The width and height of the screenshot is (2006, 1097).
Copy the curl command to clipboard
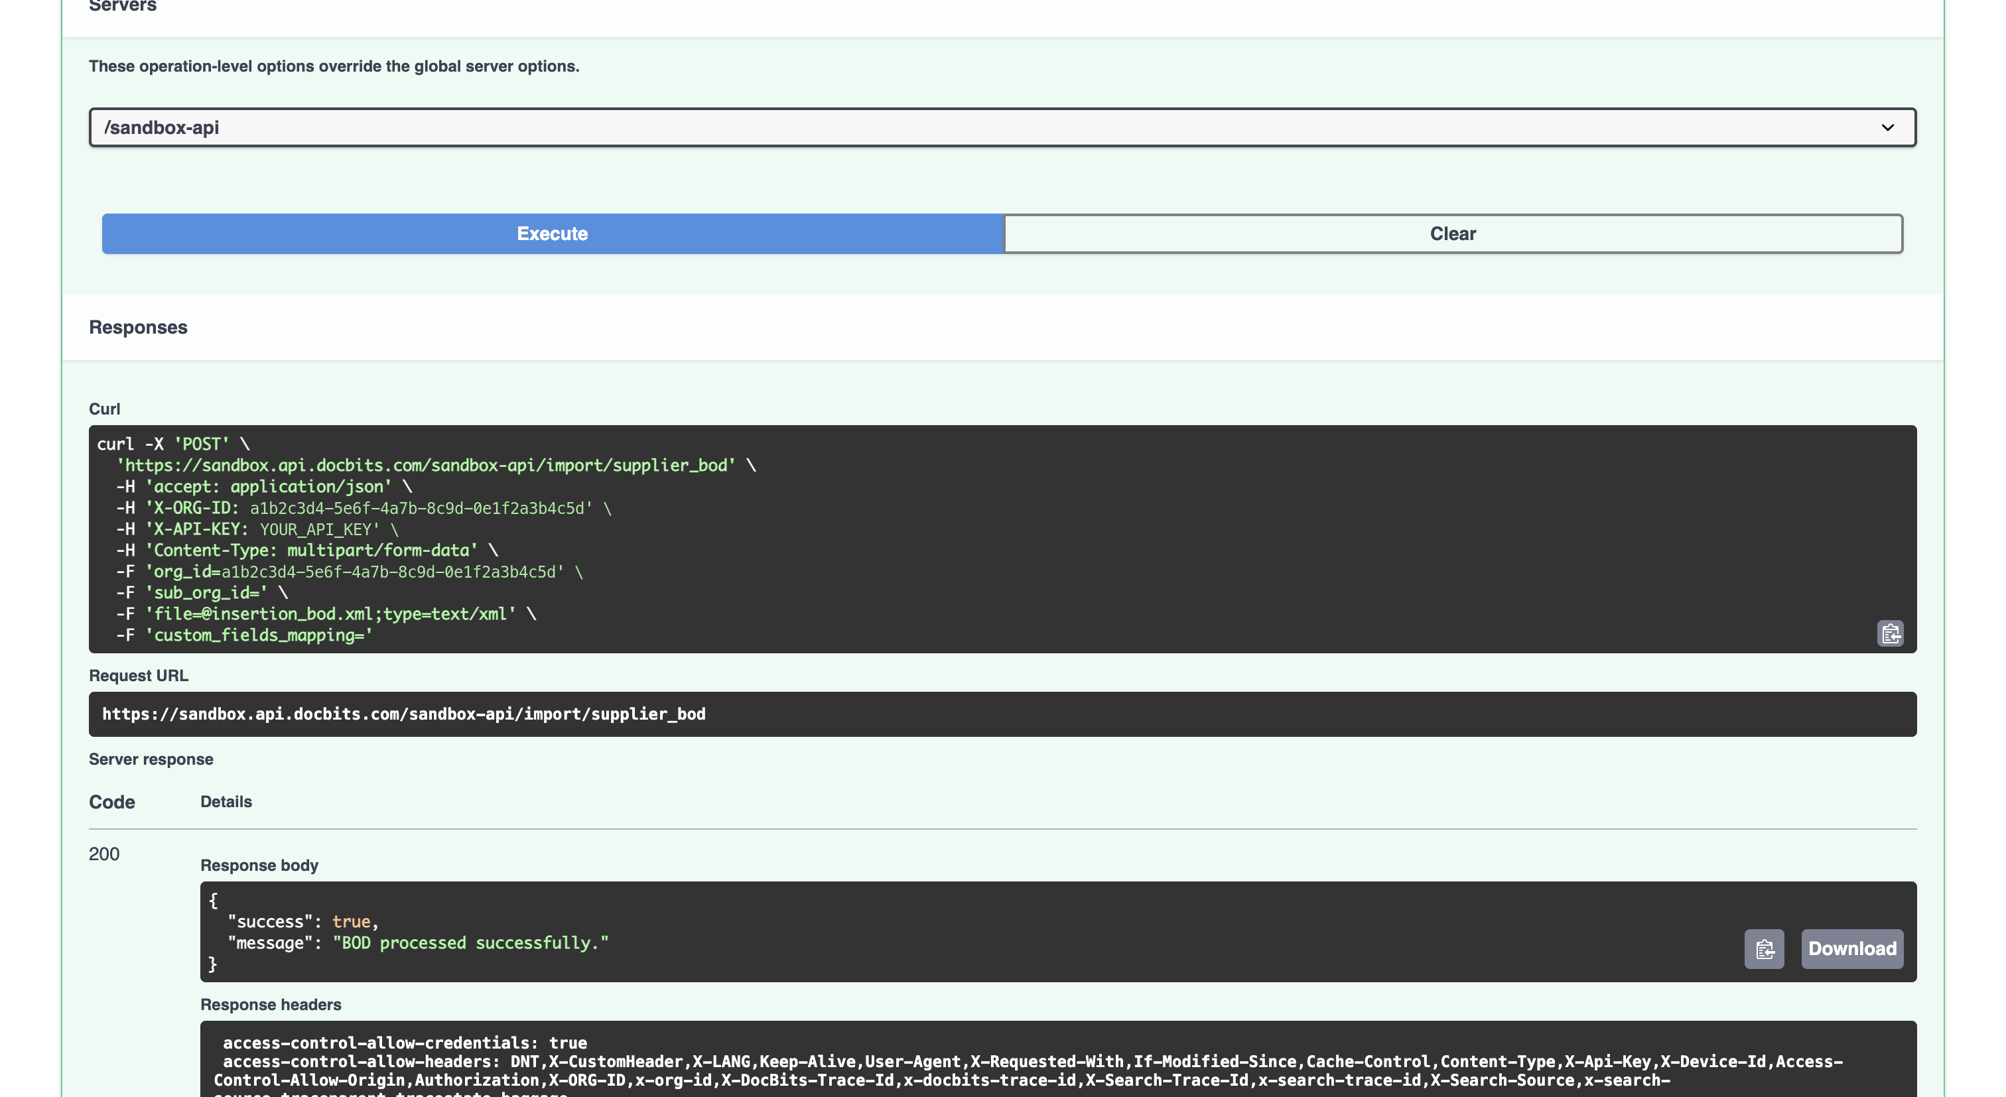point(1890,633)
